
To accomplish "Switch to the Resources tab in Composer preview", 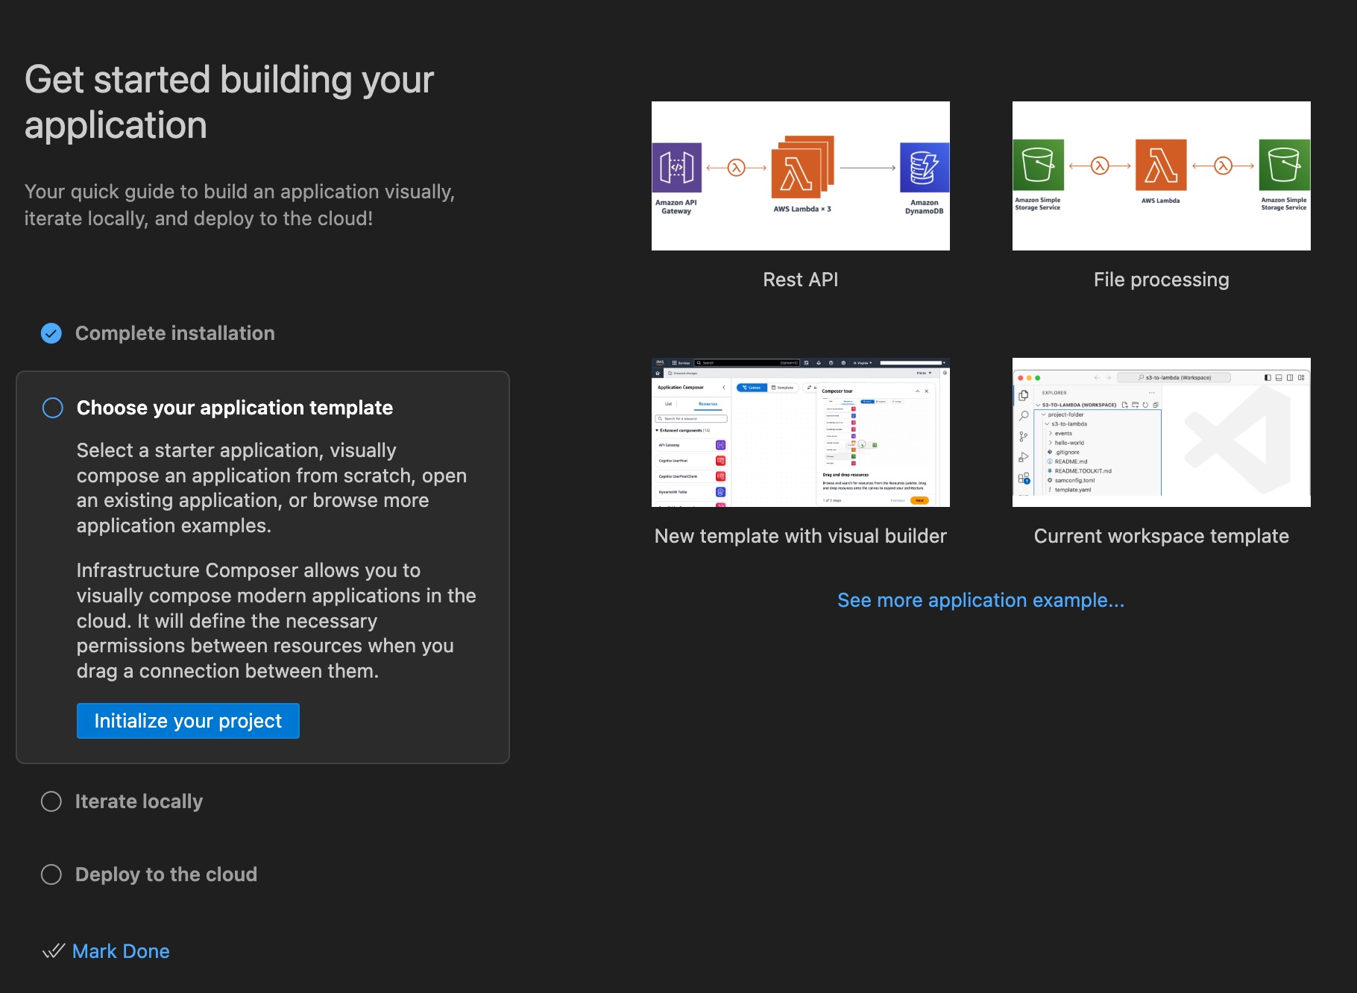I will 708,404.
